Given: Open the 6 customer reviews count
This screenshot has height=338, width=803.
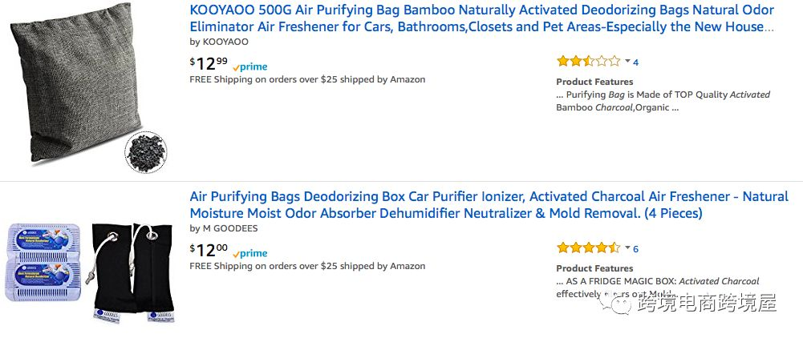Looking at the screenshot, I should tap(636, 249).
